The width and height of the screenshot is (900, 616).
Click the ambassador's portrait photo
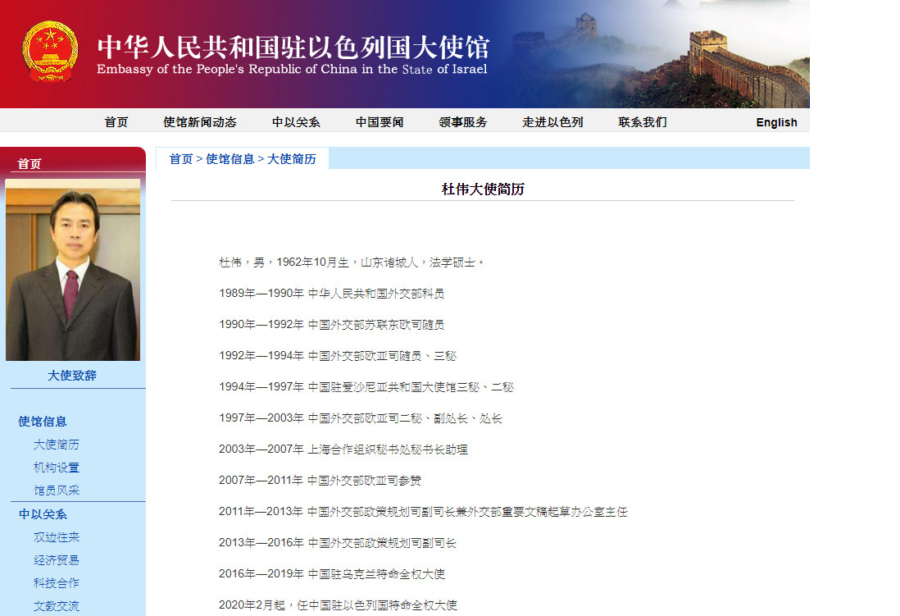[73, 270]
